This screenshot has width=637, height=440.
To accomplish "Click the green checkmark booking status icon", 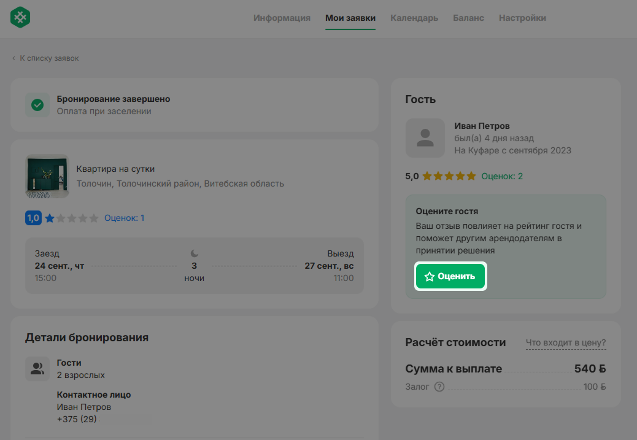I will coord(37,105).
